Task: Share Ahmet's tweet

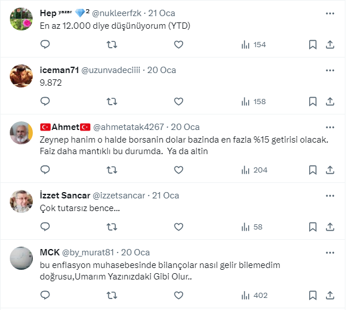Action: click(330, 170)
